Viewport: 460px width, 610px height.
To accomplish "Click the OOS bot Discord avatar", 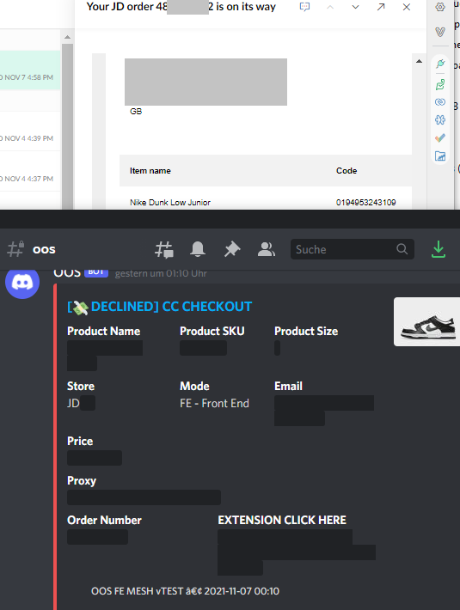I will tap(22, 283).
